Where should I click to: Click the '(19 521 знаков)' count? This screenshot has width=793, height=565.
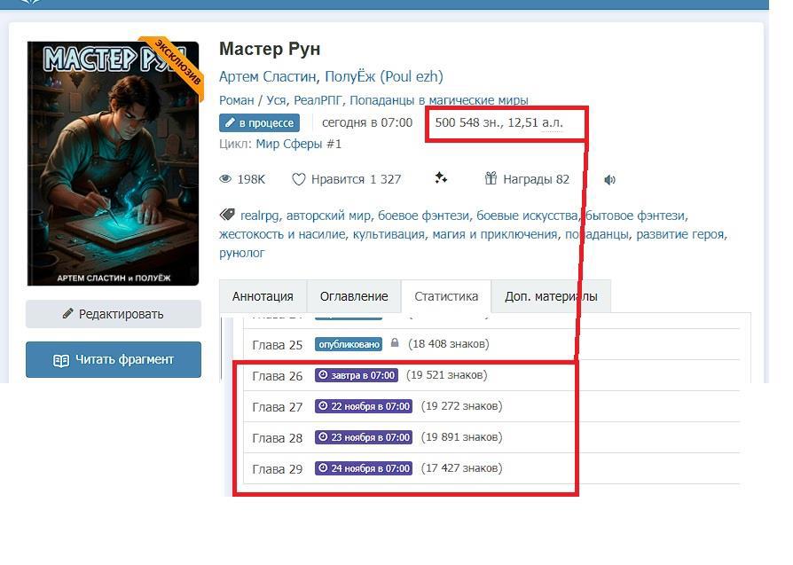[447, 375]
